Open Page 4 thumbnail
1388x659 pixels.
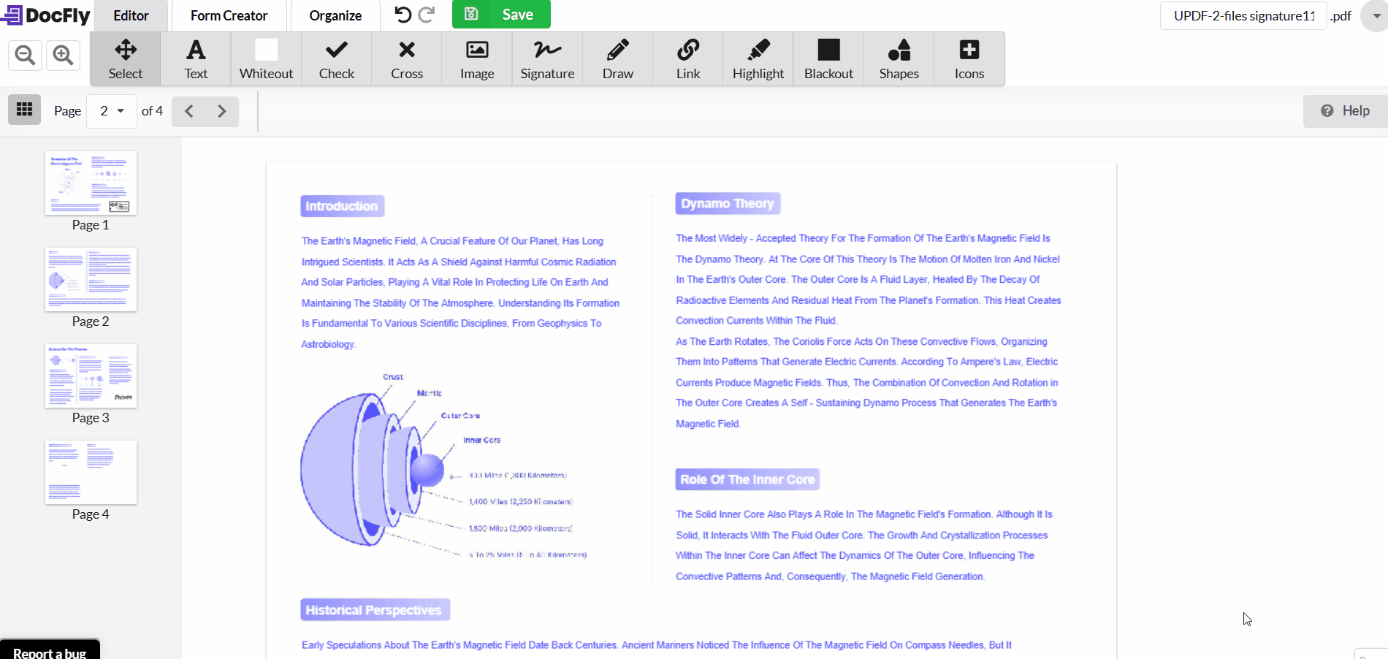click(x=91, y=472)
